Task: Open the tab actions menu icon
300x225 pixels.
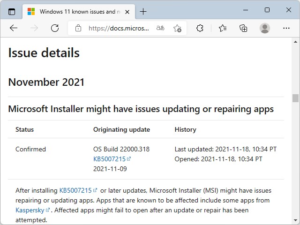Action: (12, 12)
